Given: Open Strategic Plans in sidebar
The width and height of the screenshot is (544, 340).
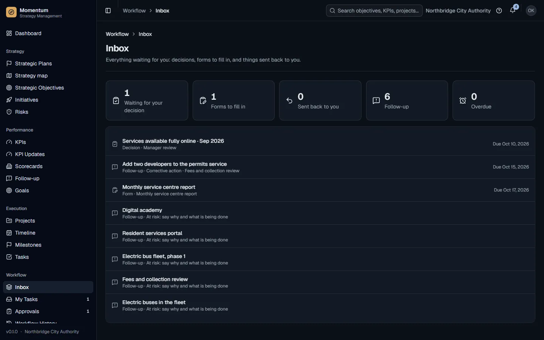Looking at the screenshot, I should (x=48, y=63).
